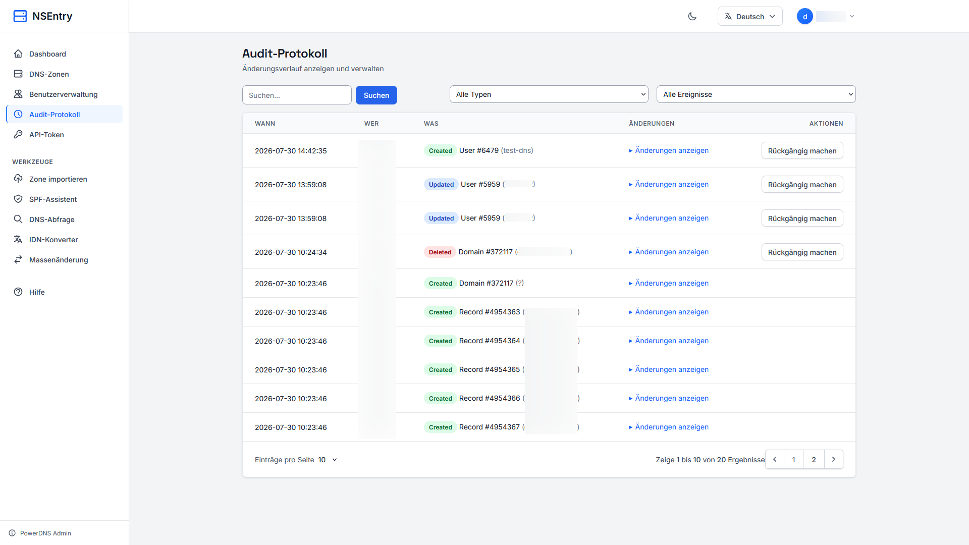Screen dimensions: 969x545
Task: Click timestamp 2026-07-30 10:24:34
Action: (x=291, y=252)
